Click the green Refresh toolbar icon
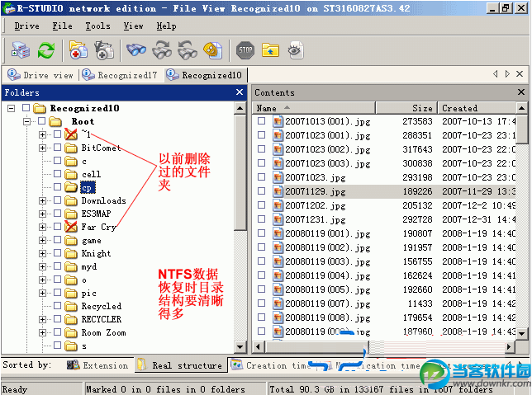Screen dimensions: 532x395 46,50
